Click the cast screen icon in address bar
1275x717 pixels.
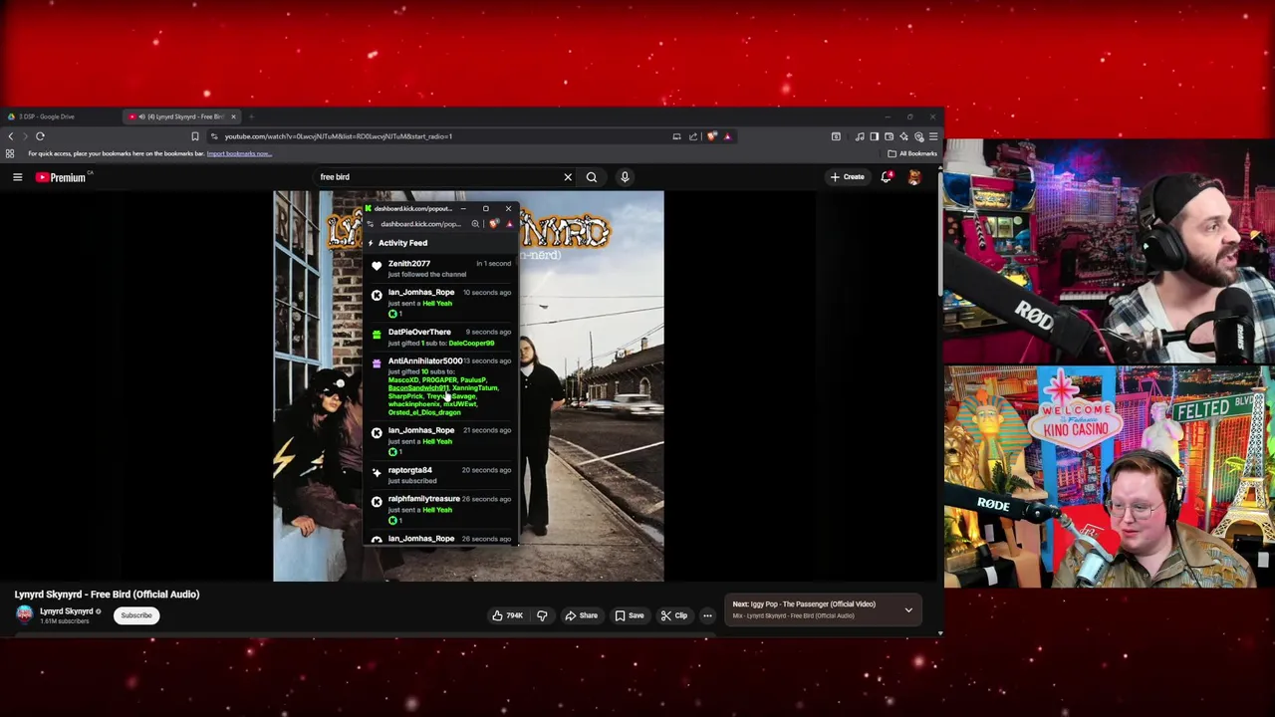676,136
